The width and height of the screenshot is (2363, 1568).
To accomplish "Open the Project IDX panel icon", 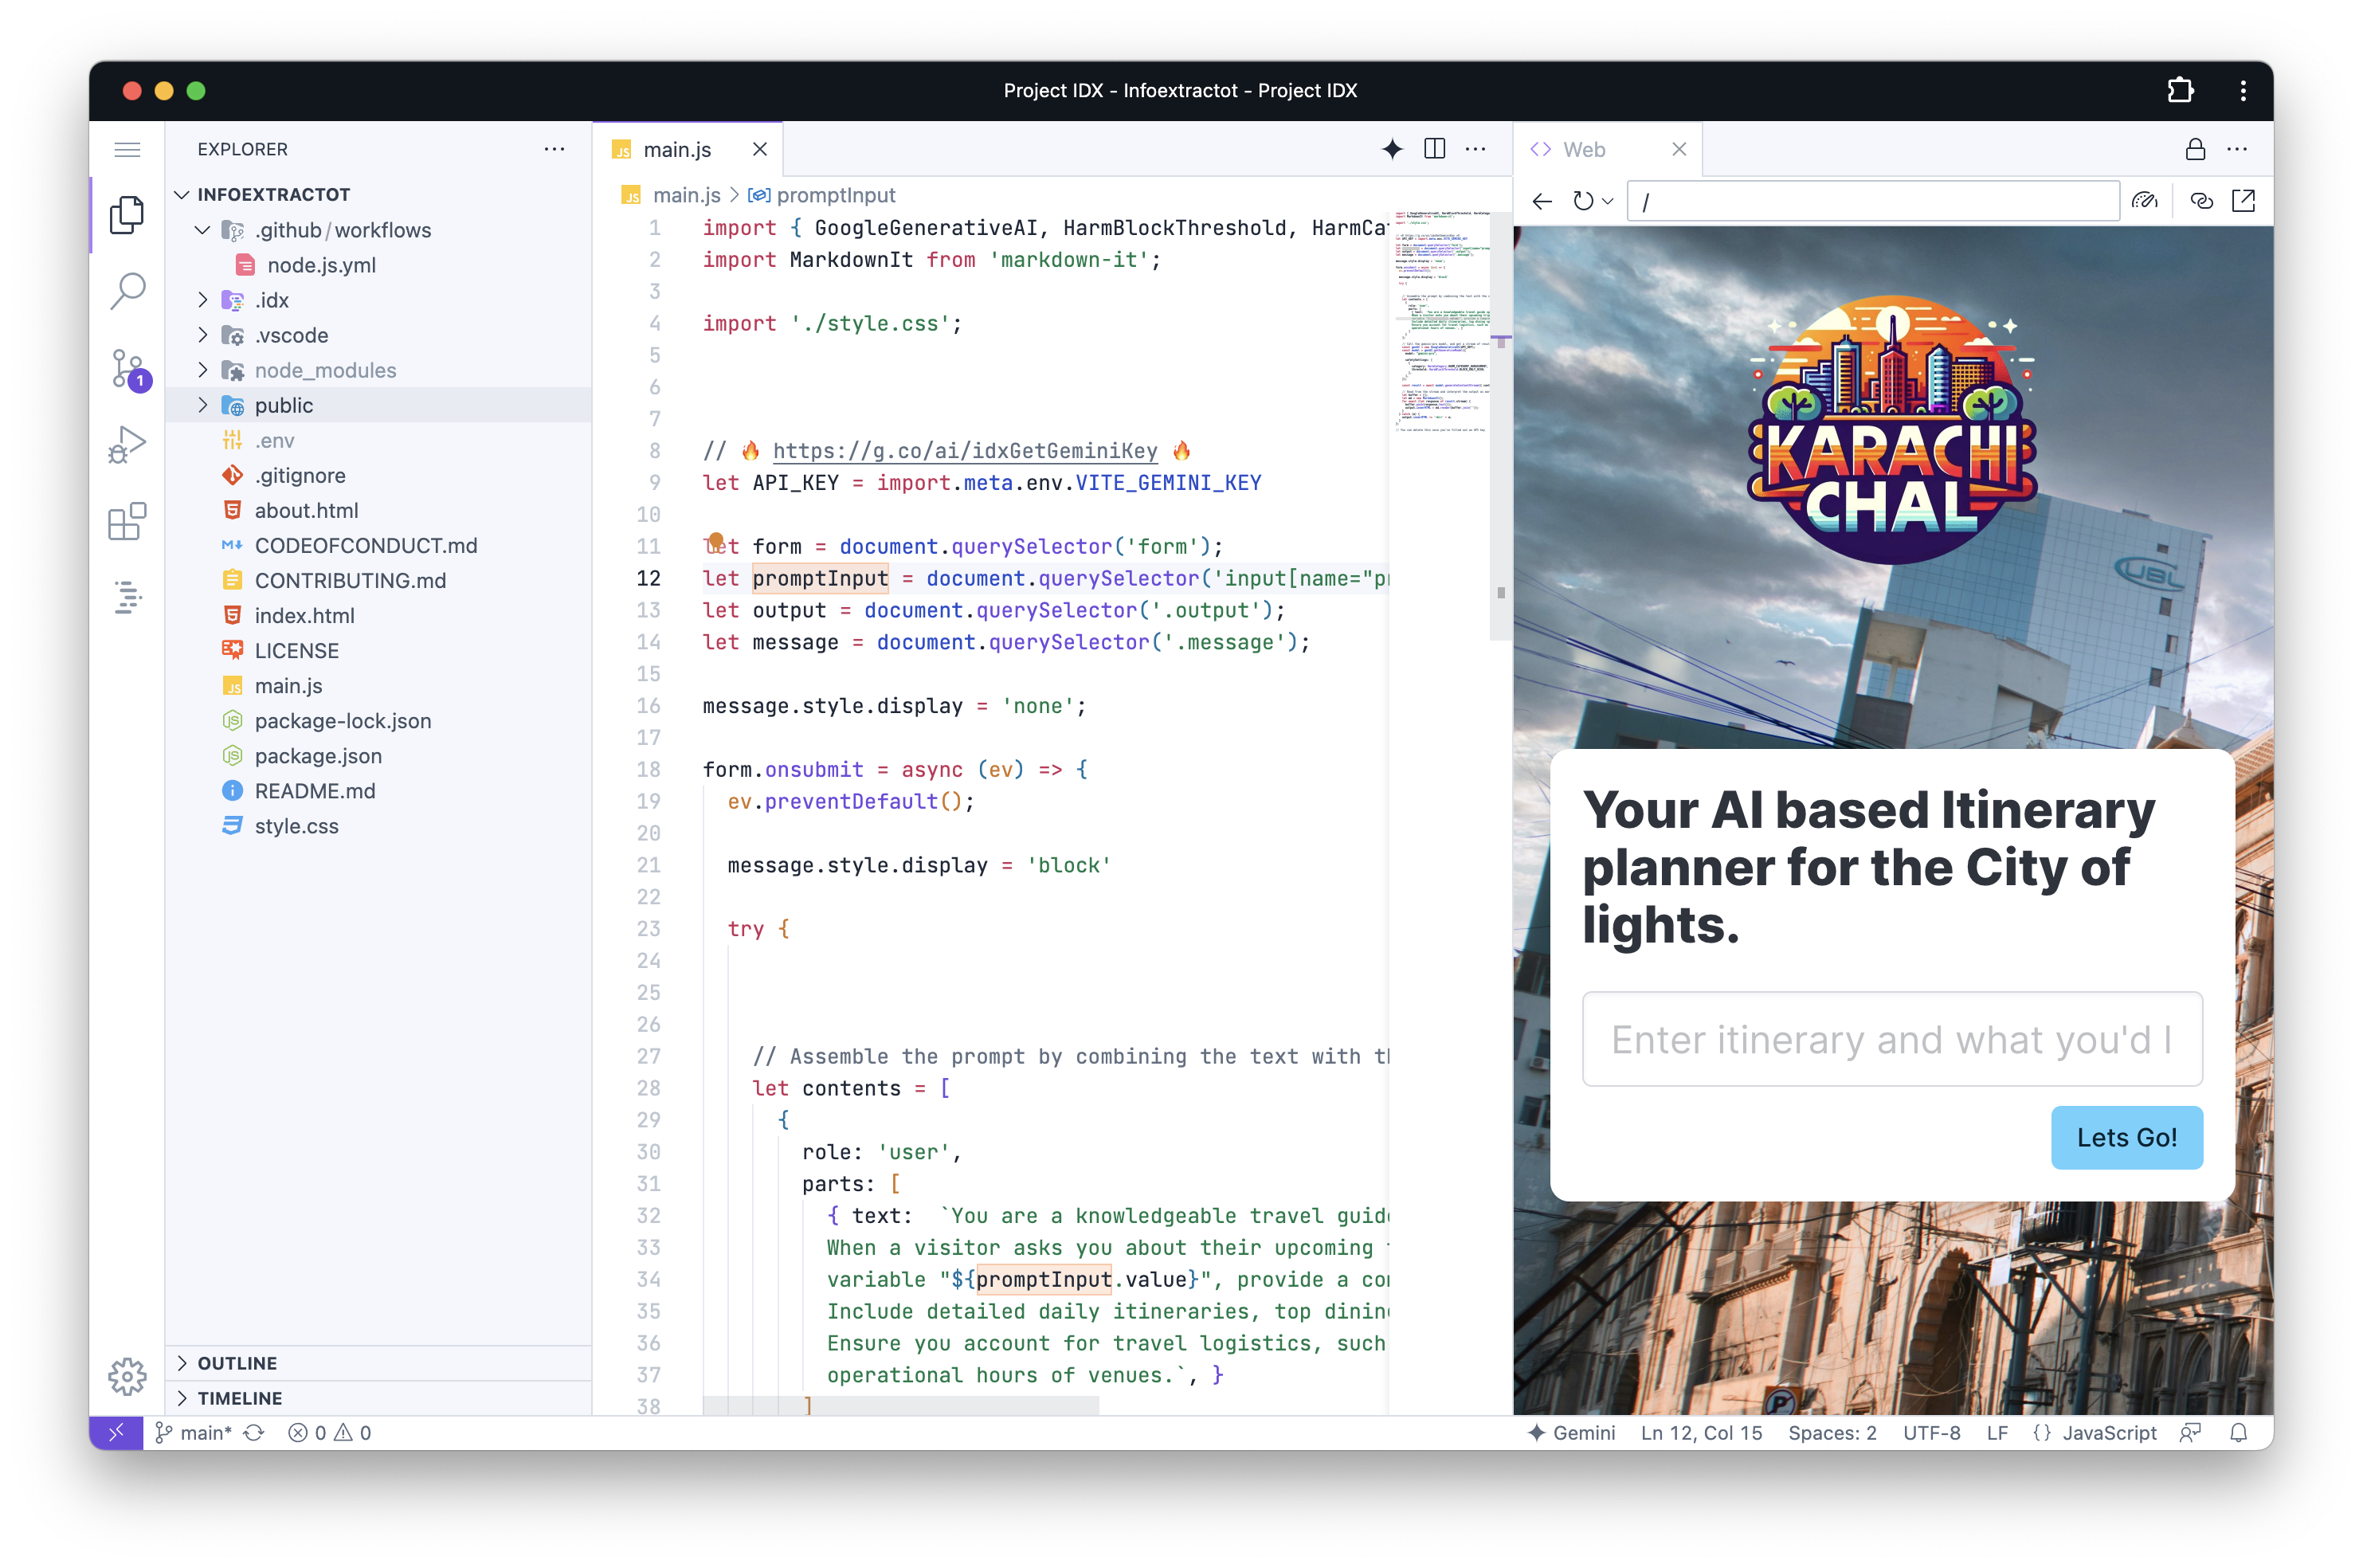I will [127, 597].
